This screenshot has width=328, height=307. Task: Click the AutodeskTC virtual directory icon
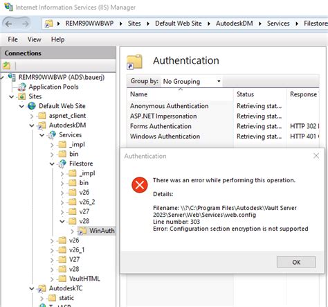42,288
